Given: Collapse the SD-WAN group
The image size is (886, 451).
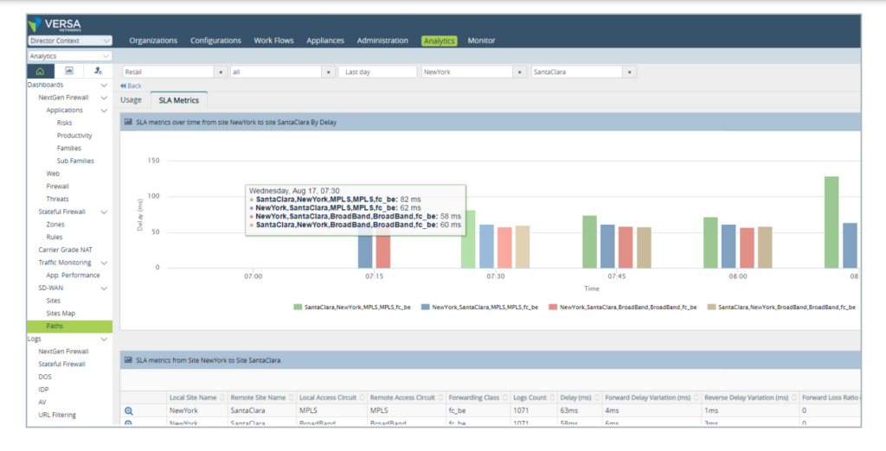Looking at the screenshot, I should [104, 289].
